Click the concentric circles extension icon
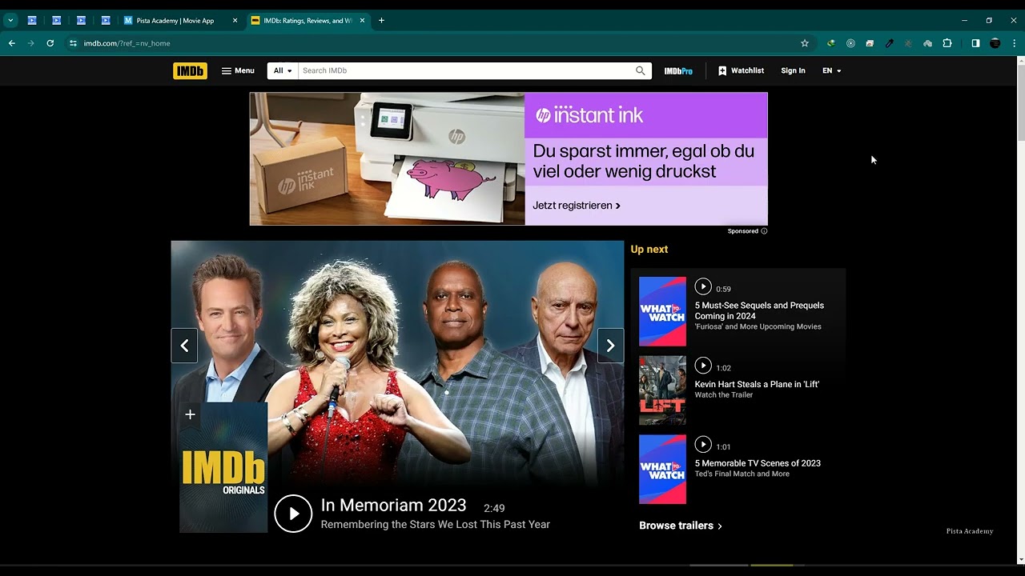 pyautogui.click(x=850, y=43)
